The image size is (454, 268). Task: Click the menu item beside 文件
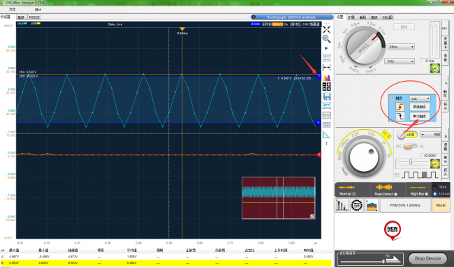pyautogui.click(x=38, y=10)
